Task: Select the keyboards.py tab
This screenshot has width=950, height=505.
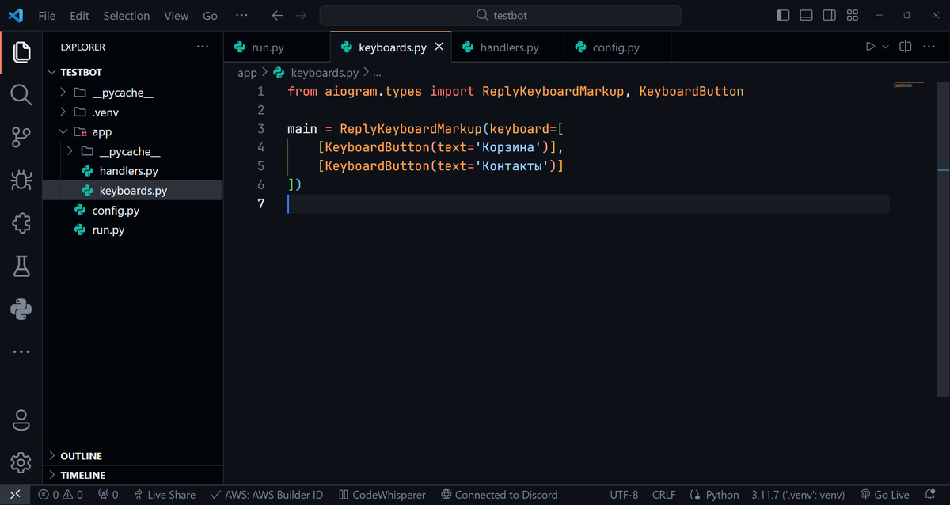Action: 390,47
